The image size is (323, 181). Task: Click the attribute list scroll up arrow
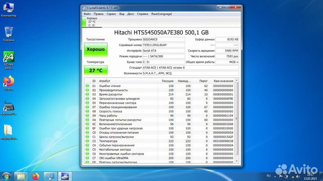(236, 81)
